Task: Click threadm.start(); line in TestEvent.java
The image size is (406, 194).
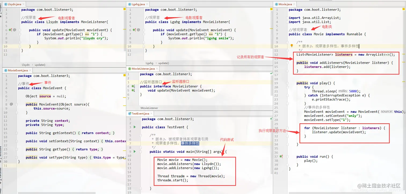Action: [x=173, y=180]
